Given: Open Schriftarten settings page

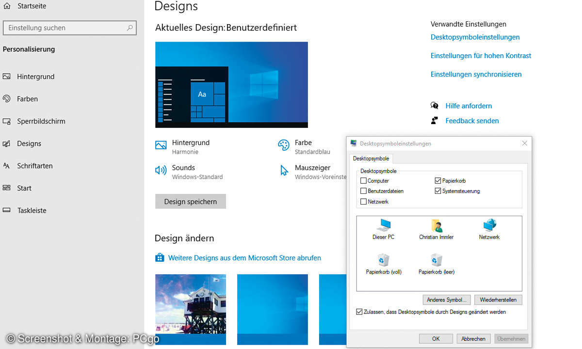Looking at the screenshot, I should tap(35, 166).
